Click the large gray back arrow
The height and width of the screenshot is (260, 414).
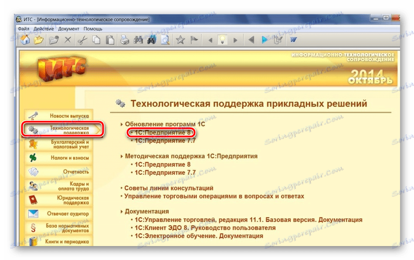coord(251,40)
